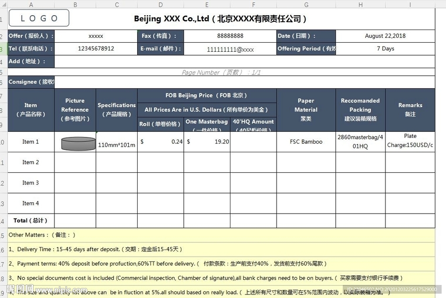Select the Tel number cell 12345678912
This screenshot has height=298, width=446.
96,49
